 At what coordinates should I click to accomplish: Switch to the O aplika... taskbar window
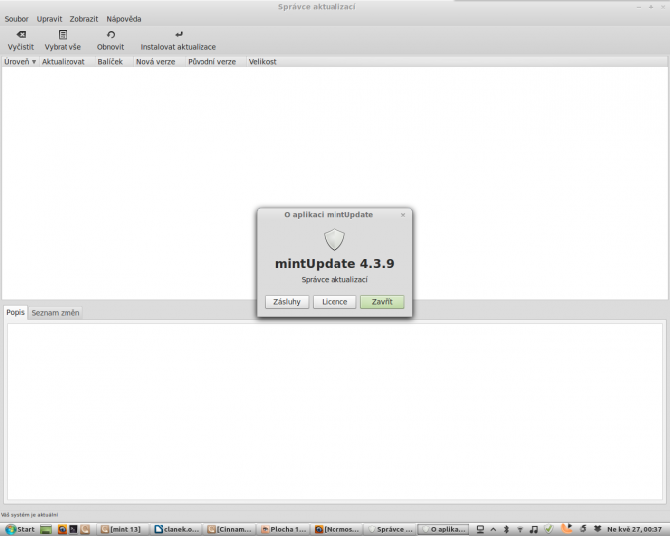pyautogui.click(x=443, y=530)
